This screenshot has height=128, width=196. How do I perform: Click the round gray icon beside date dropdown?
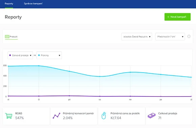(x=189, y=36)
